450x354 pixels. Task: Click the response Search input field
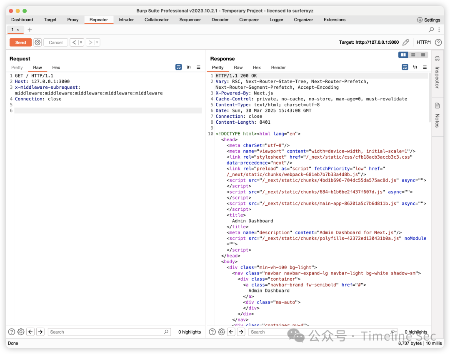[x=323, y=332]
